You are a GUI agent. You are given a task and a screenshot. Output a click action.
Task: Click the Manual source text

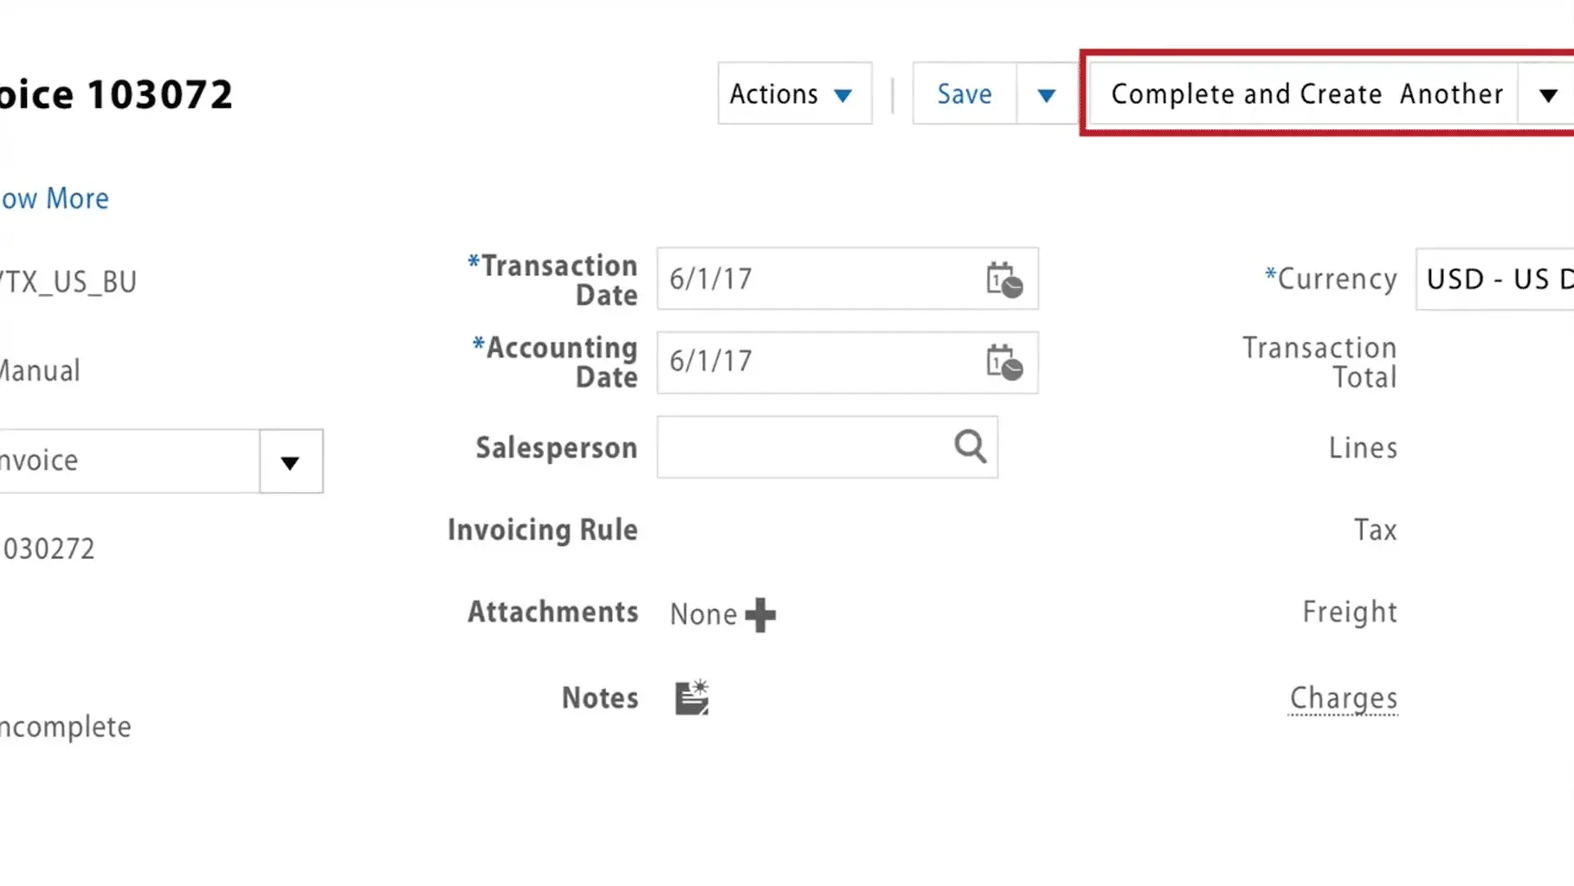40,370
